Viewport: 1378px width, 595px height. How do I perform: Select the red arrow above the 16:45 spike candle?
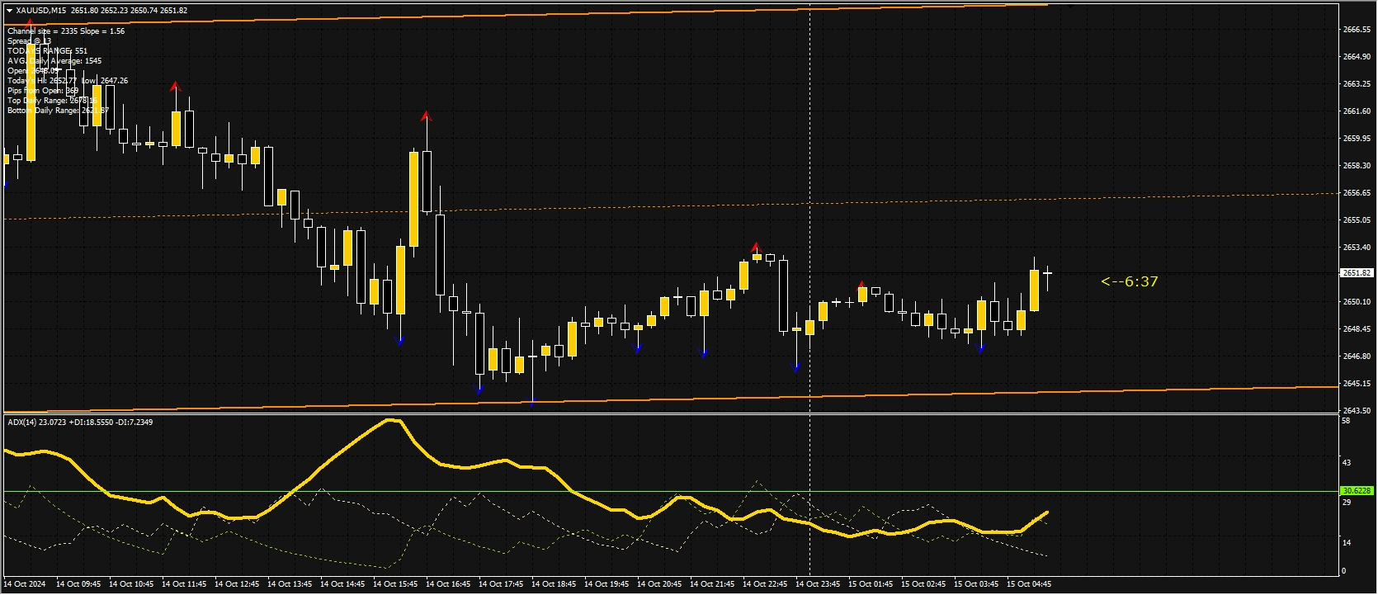coord(426,116)
